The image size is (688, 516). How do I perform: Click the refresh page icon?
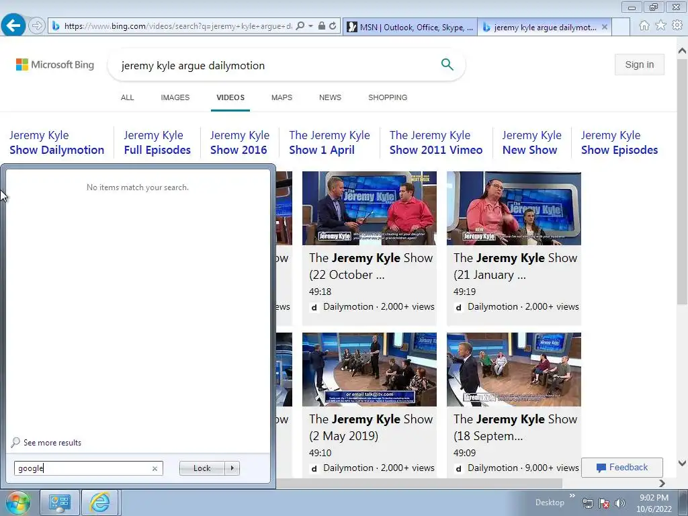333,26
